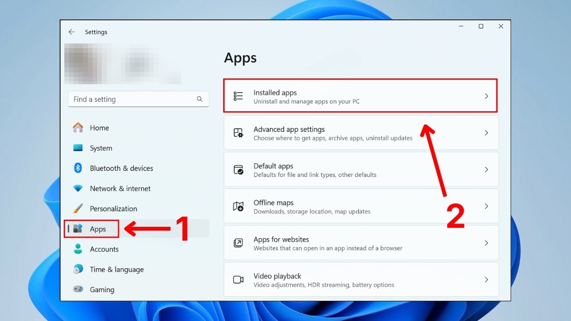Open the user account profile area
Image resolution: width=571 pixels, height=321 pixels.
point(124,63)
